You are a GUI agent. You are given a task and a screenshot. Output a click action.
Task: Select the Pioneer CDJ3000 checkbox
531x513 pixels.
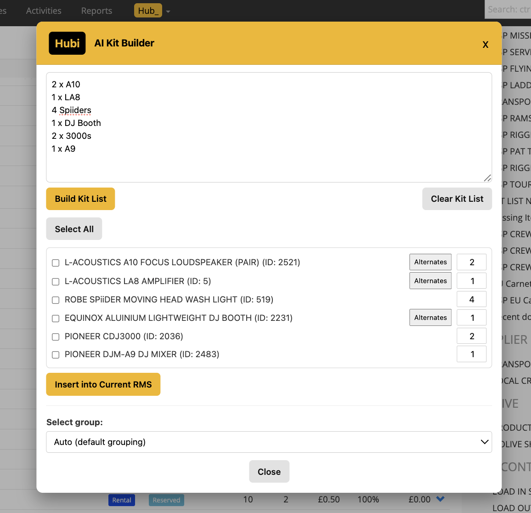pyautogui.click(x=56, y=337)
